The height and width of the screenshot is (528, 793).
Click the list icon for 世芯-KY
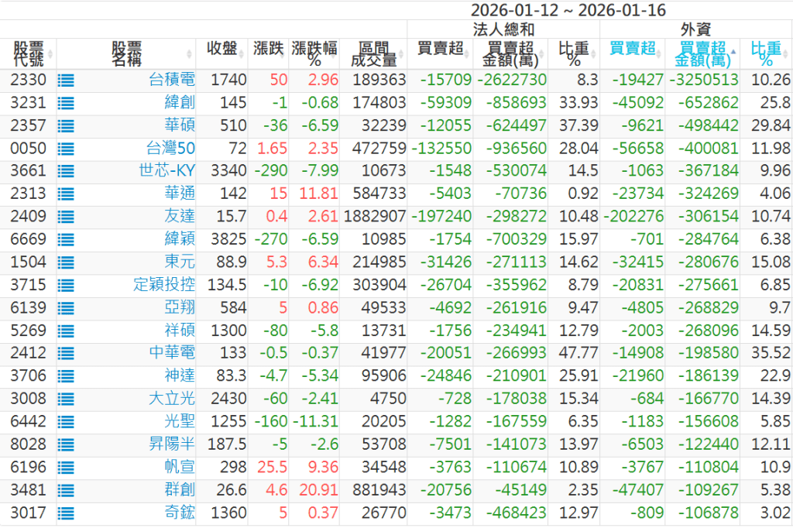pyautogui.click(x=66, y=171)
